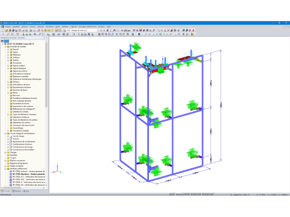Pin the navigator panel
The height and width of the screenshot is (217, 290).
tap(44, 38)
